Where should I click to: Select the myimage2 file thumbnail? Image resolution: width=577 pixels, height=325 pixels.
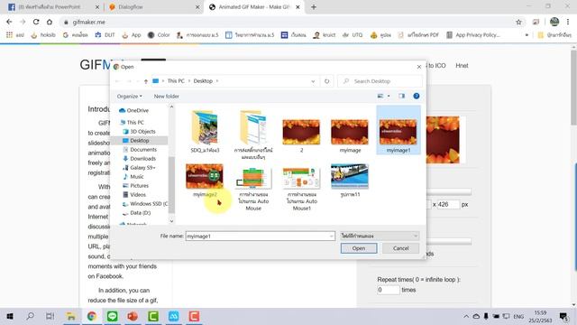[x=205, y=176]
